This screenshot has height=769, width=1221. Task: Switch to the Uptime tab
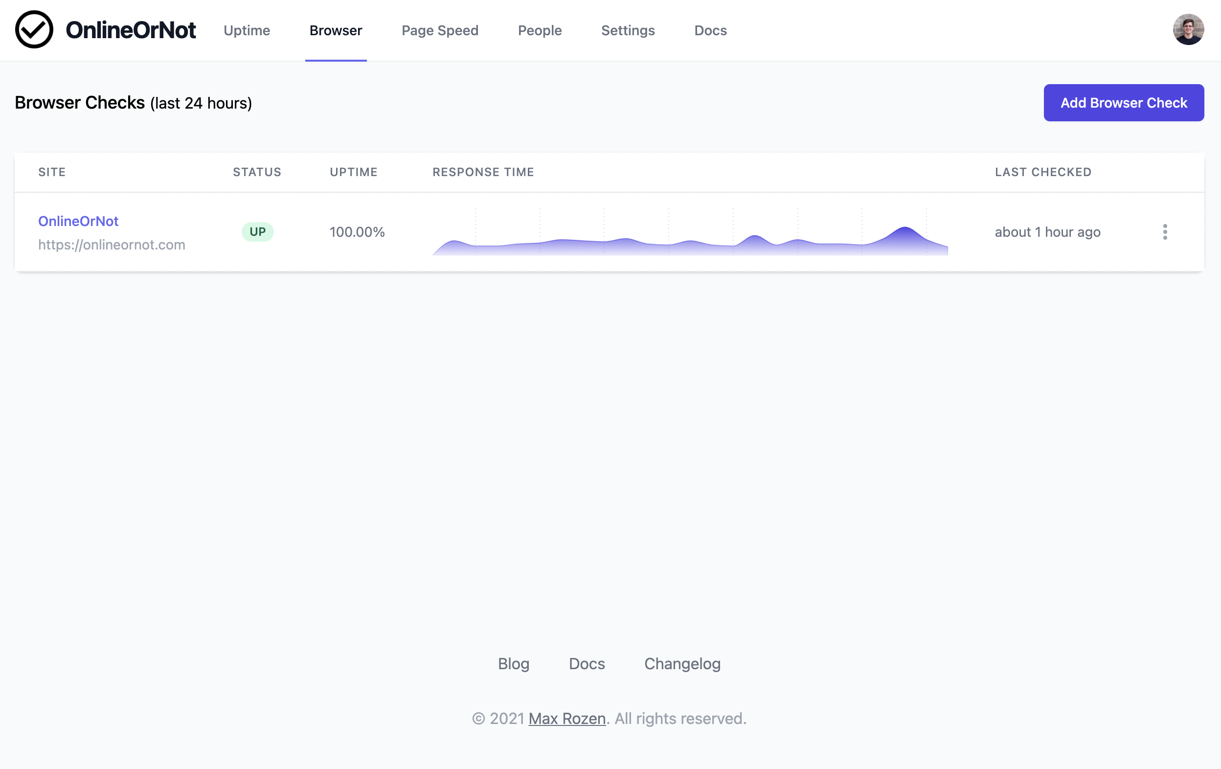coord(247,30)
